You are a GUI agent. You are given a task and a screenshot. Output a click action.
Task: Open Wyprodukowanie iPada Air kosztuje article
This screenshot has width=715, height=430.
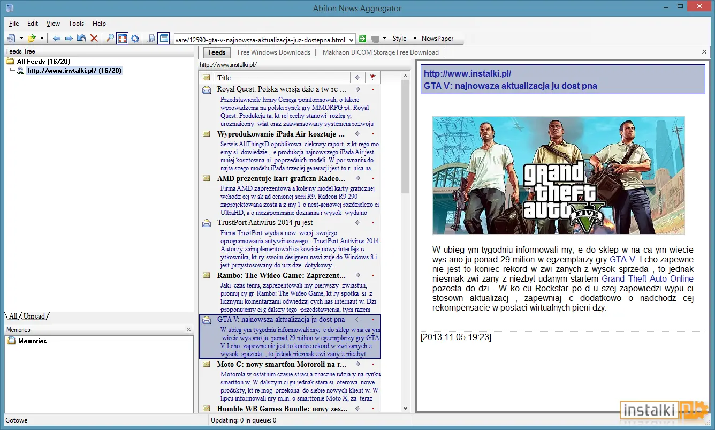coord(281,134)
